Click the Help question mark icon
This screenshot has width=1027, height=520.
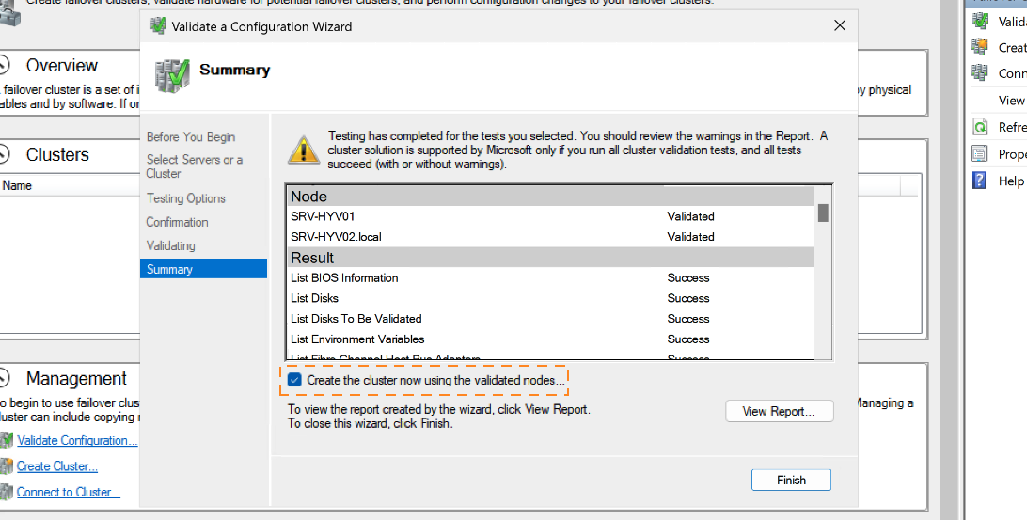tap(980, 181)
